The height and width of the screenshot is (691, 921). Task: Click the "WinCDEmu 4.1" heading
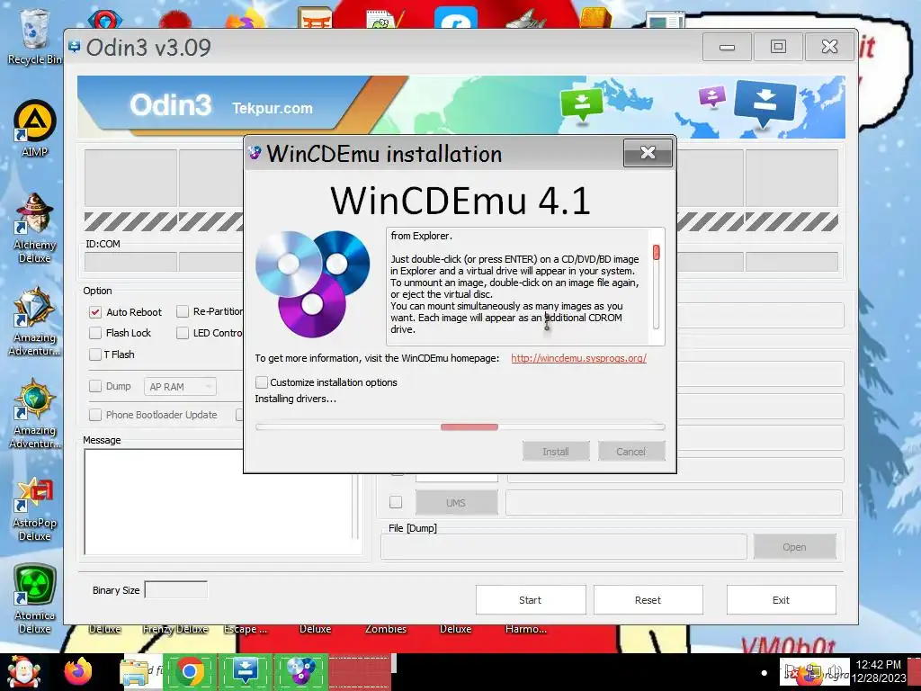[460, 201]
